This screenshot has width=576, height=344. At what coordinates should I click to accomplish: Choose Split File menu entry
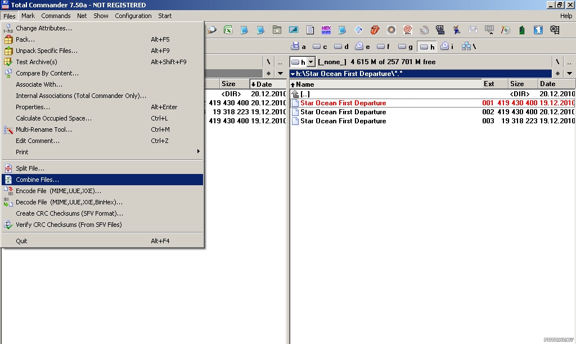pos(102,168)
